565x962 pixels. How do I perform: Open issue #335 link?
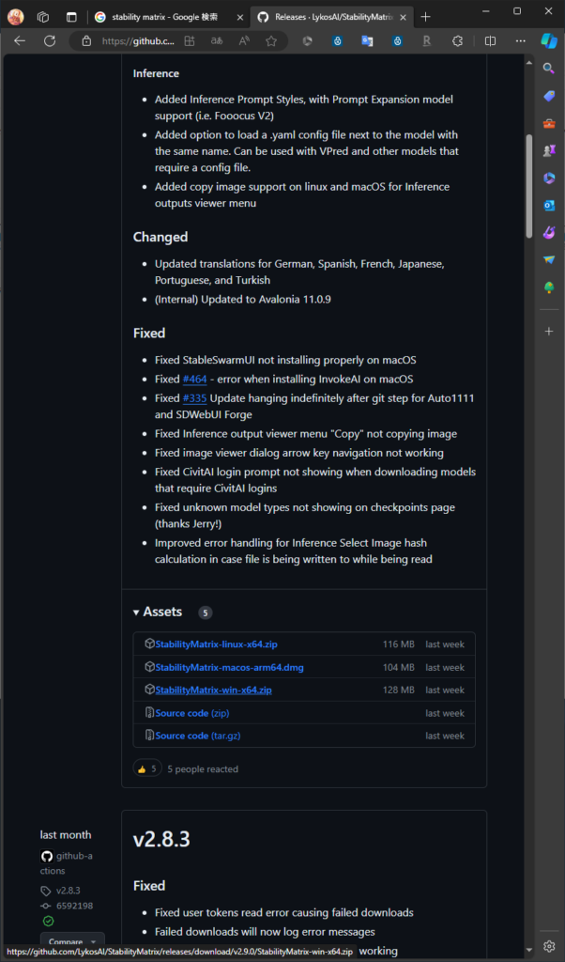[195, 398]
